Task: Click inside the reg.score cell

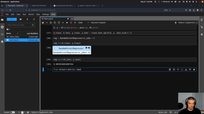Action: point(125,60)
